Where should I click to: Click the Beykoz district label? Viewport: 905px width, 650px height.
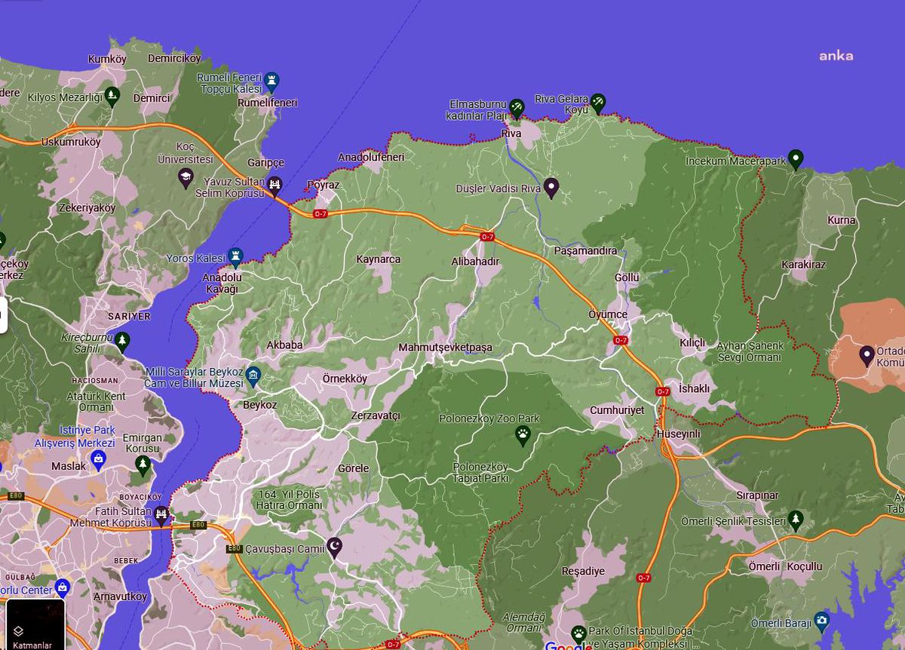coord(260,405)
